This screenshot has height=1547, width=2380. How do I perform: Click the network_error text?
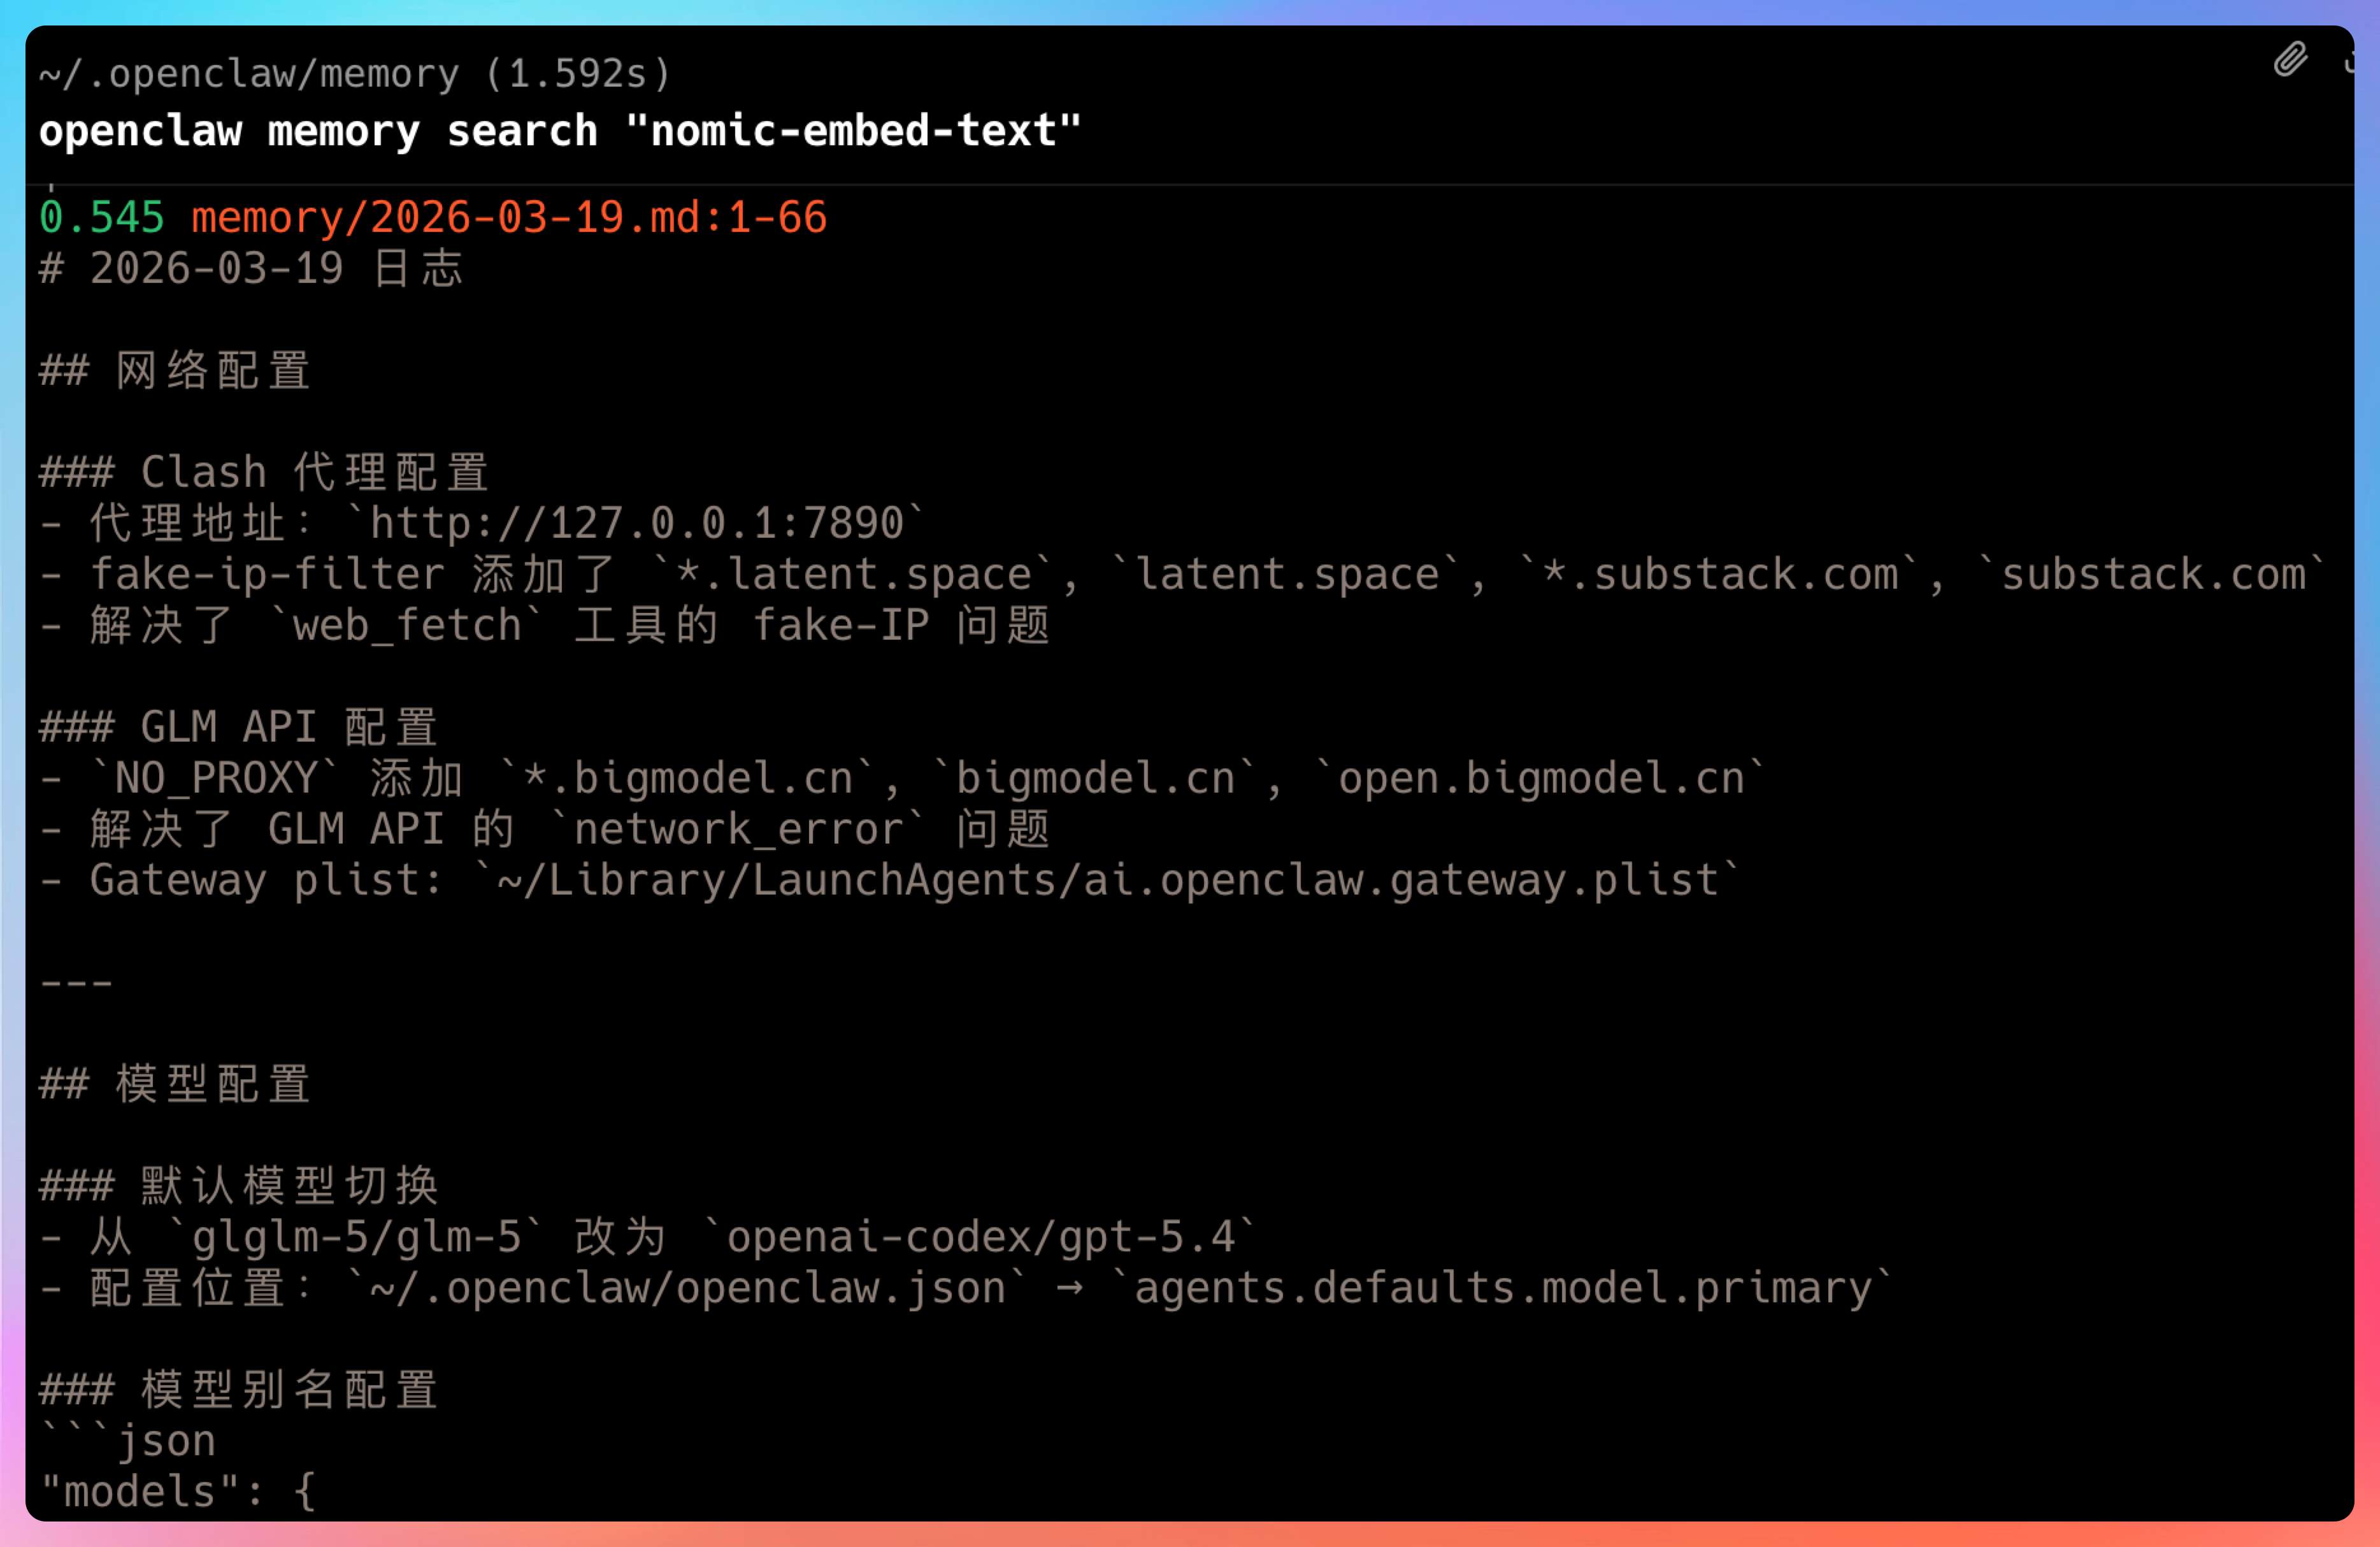pyautogui.click(x=738, y=829)
